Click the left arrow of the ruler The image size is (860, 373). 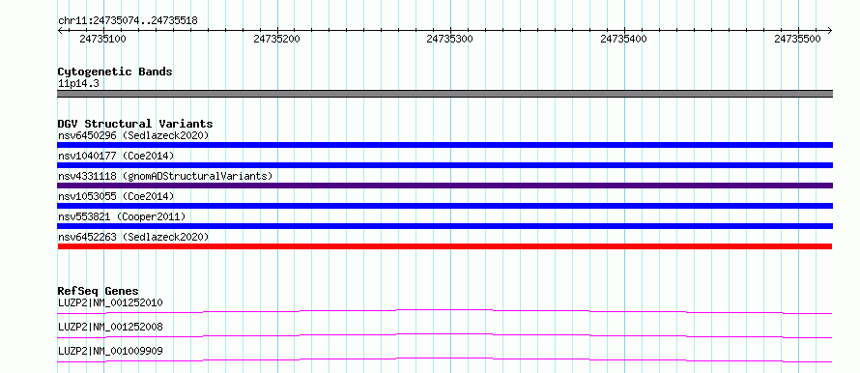click(x=60, y=30)
